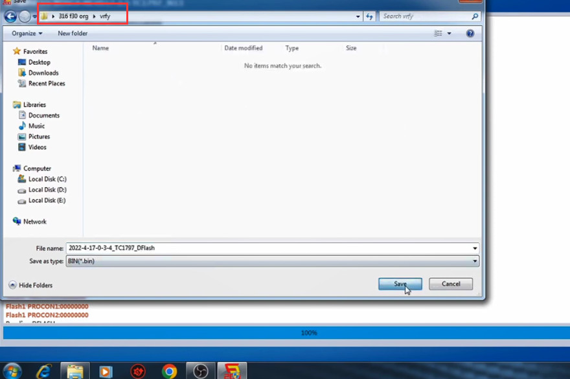
Task: Sort by the Date modified column
Action: pos(244,49)
